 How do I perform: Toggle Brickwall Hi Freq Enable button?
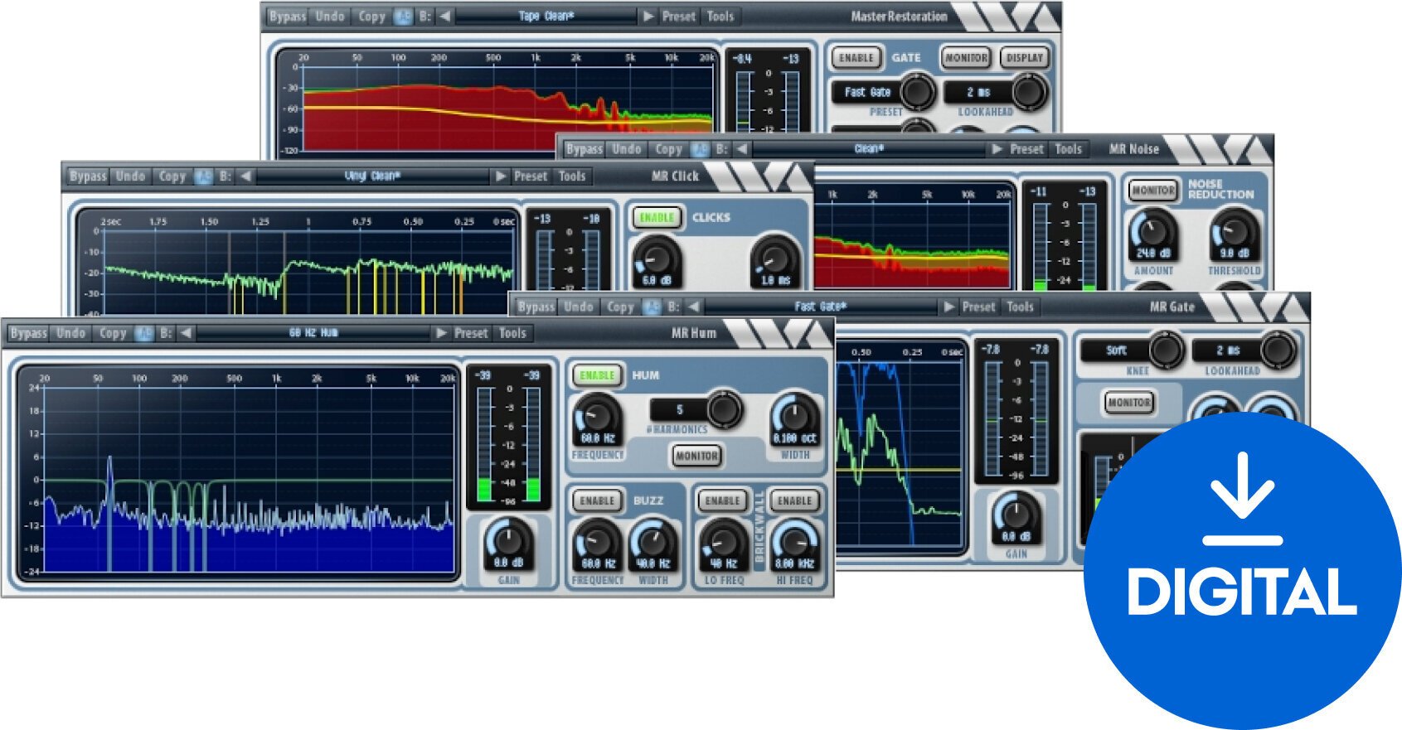click(x=794, y=501)
